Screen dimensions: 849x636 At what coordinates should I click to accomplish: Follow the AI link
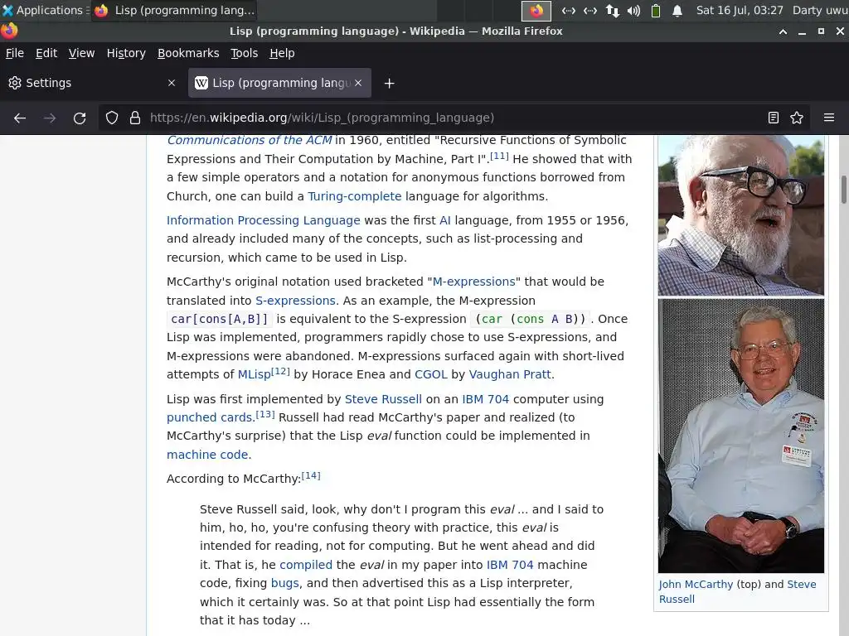click(x=445, y=220)
